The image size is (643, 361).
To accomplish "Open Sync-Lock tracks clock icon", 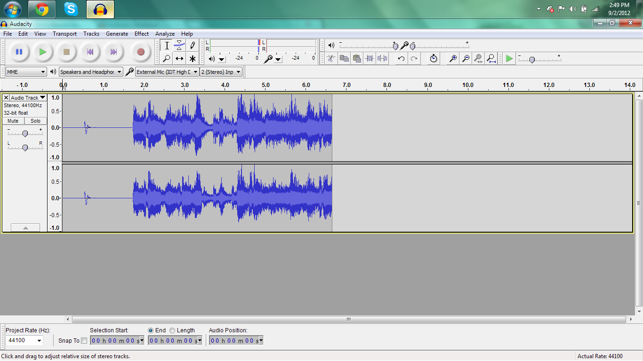I will [x=434, y=58].
